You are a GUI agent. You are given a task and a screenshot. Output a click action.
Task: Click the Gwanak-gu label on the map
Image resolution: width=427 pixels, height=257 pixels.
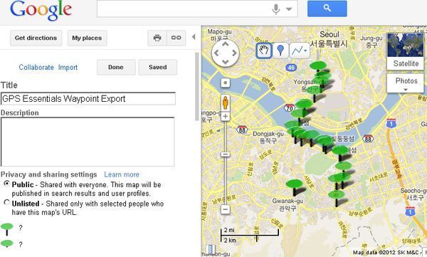[288, 204]
